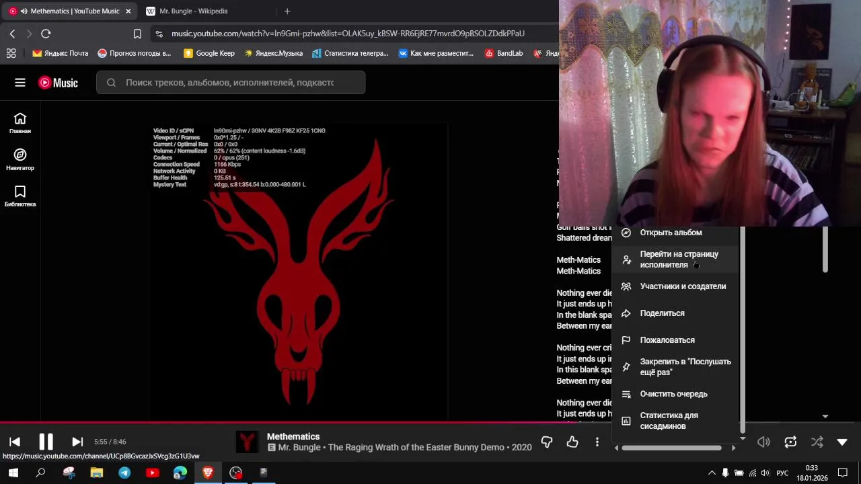Image resolution: width=861 pixels, height=484 pixels.
Task: Open the Яндекс Почта bookmark
Action: click(60, 53)
